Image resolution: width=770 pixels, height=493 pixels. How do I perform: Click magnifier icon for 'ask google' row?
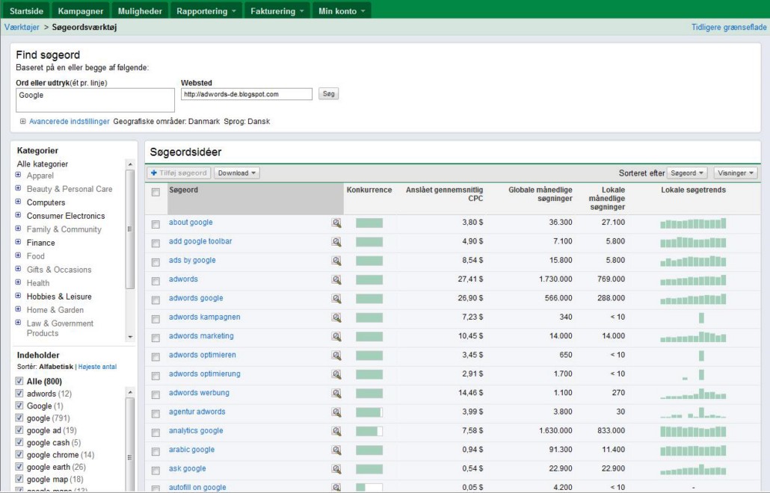[336, 469]
